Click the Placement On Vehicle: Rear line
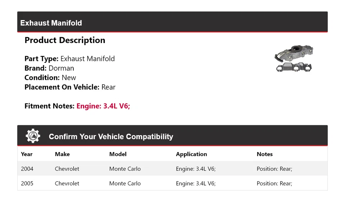Image resolution: width=345 pixels, height=202 pixels. (70, 87)
